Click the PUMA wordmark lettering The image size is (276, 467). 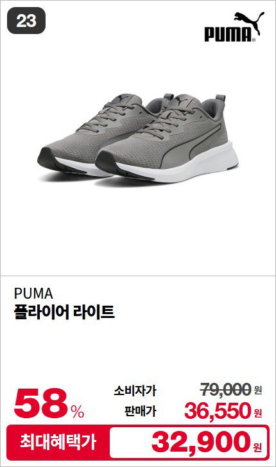click(230, 34)
